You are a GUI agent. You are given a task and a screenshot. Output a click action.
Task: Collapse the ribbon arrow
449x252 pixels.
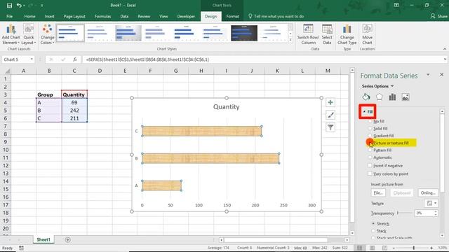(445, 49)
